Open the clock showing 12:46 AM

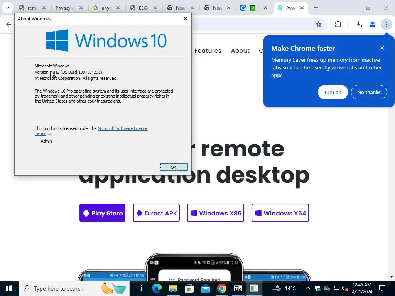(x=362, y=288)
